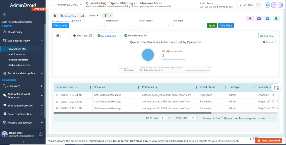
Task: Click the This Month time filter button
Action: click(60, 25)
